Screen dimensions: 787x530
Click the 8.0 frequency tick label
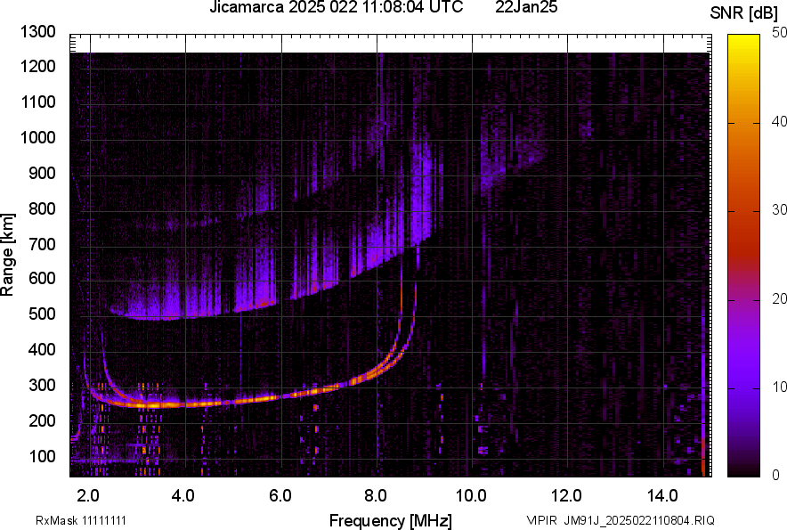pyautogui.click(x=375, y=494)
